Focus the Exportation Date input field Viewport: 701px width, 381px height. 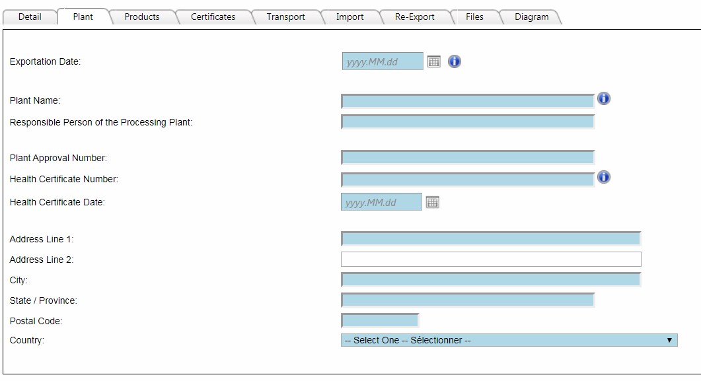click(x=383, y=61)
